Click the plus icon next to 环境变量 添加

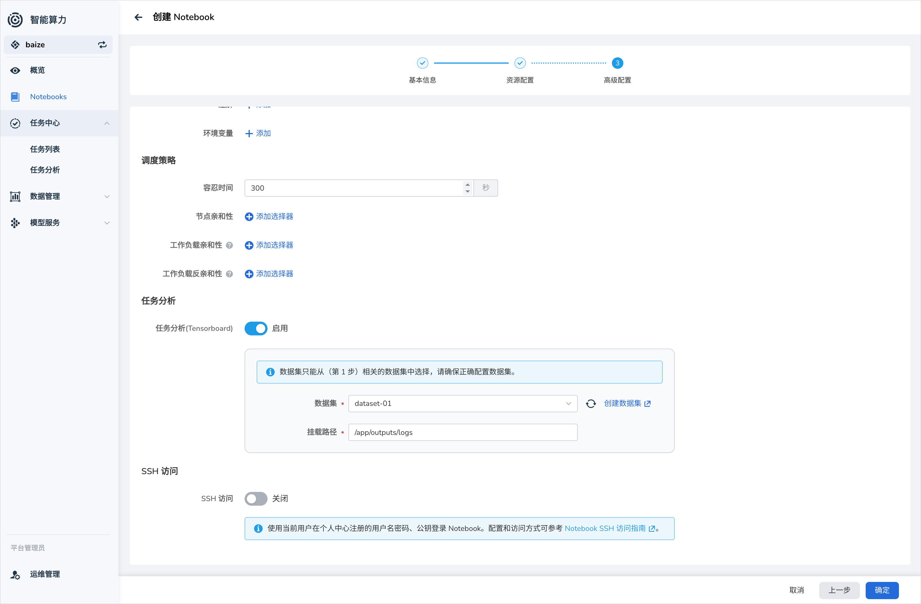pyautogui.click(x=249, y=134)
